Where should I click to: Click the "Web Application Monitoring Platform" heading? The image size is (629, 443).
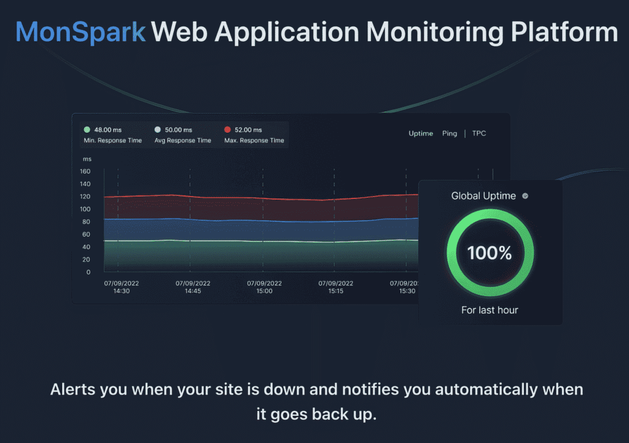[x=385, y=32]
